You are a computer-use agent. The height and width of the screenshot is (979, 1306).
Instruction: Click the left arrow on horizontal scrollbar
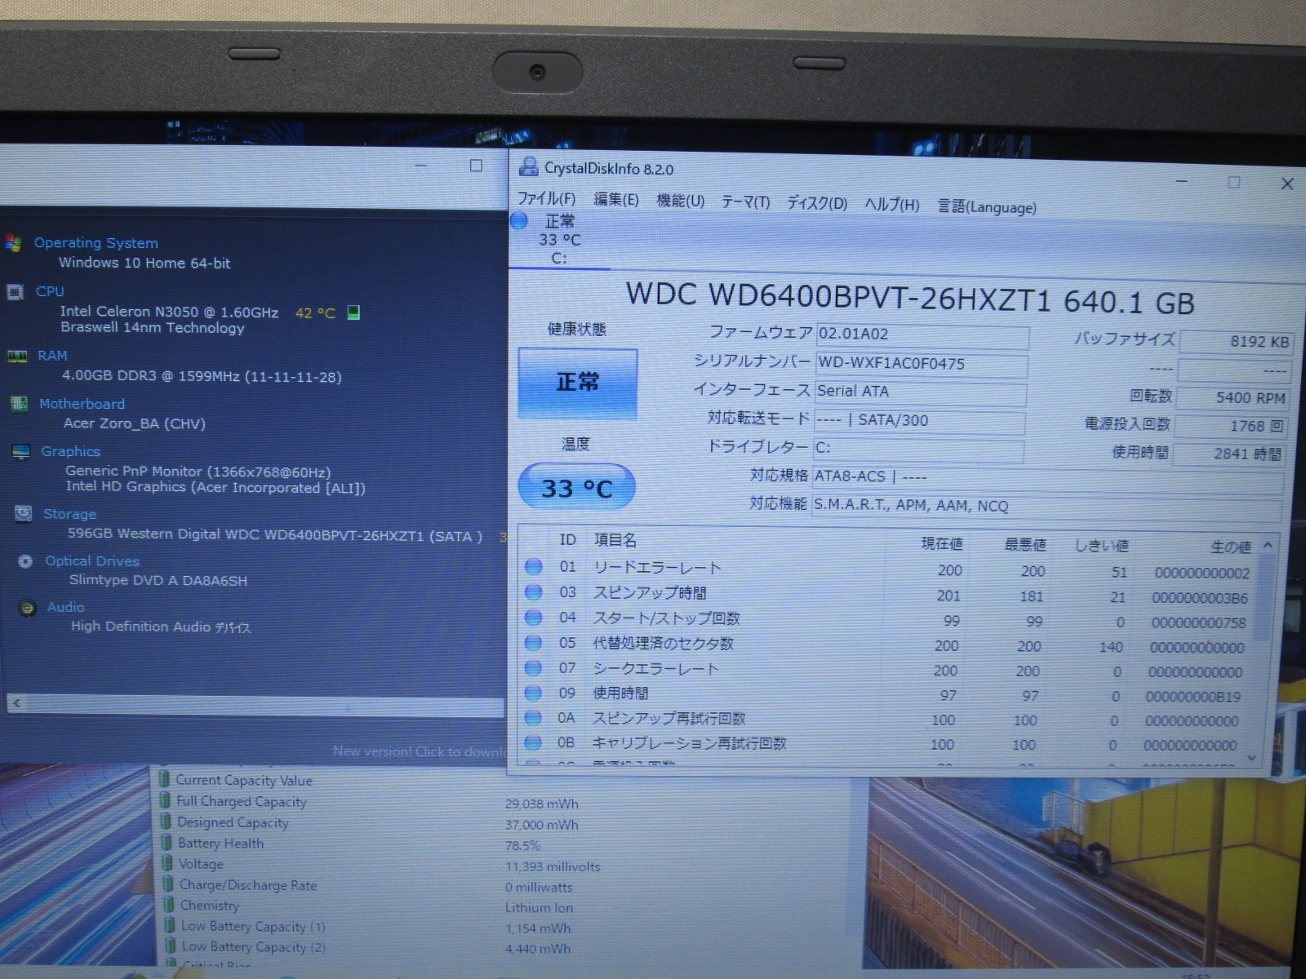(16, 703)
